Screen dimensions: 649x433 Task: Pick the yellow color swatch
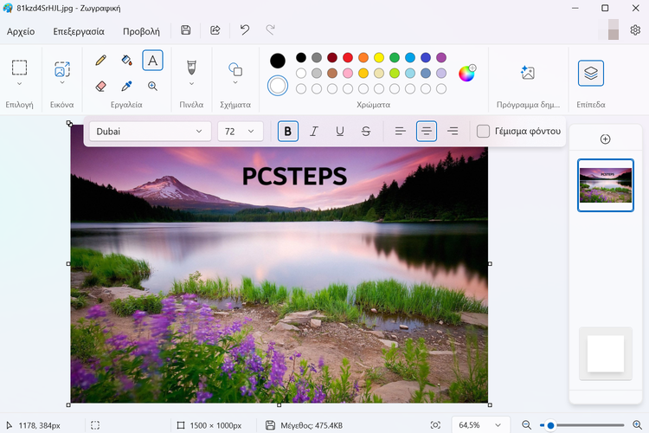[379, 58]
